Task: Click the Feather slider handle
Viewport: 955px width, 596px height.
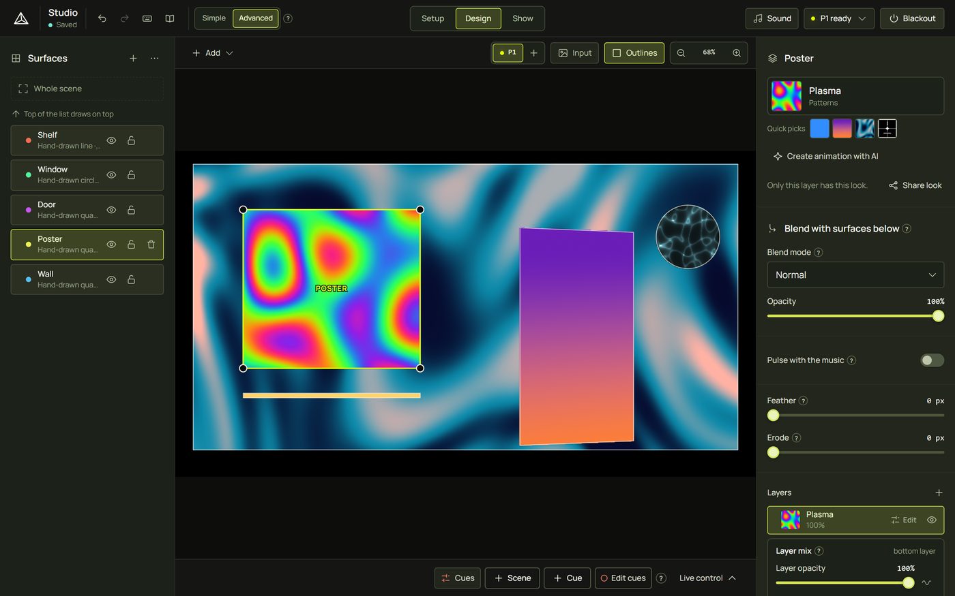Action: point(773,415)
